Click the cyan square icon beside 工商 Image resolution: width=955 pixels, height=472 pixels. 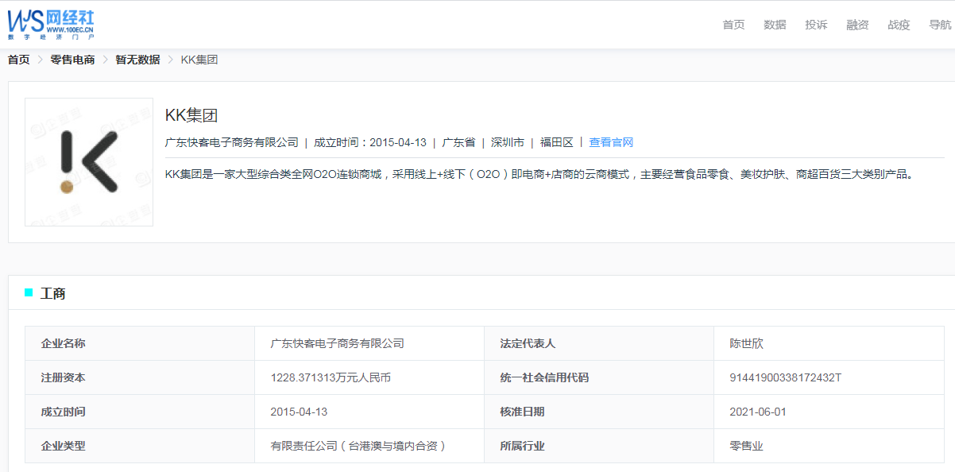tap(29, 292)
